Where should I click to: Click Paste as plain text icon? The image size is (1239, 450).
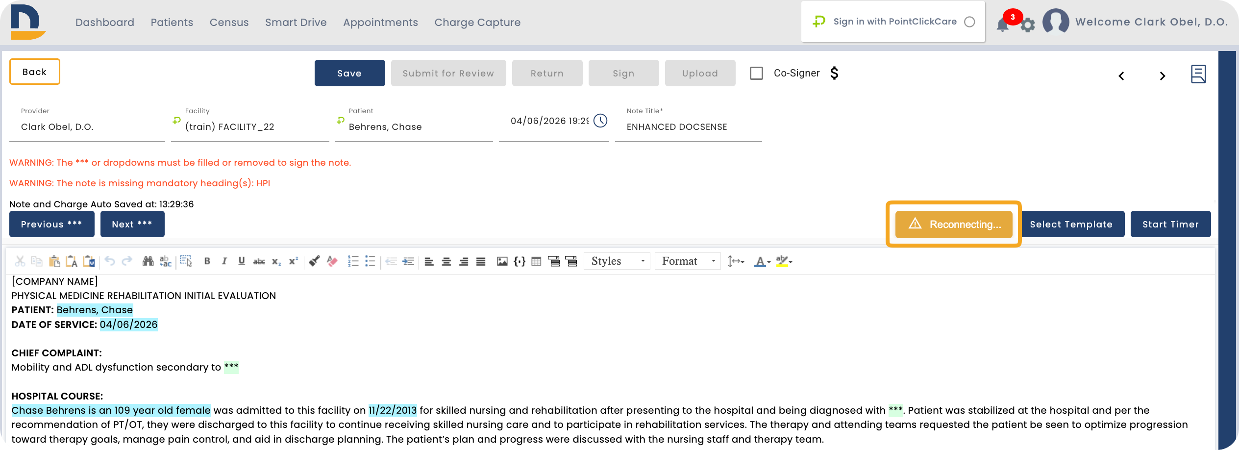point(72,261)
